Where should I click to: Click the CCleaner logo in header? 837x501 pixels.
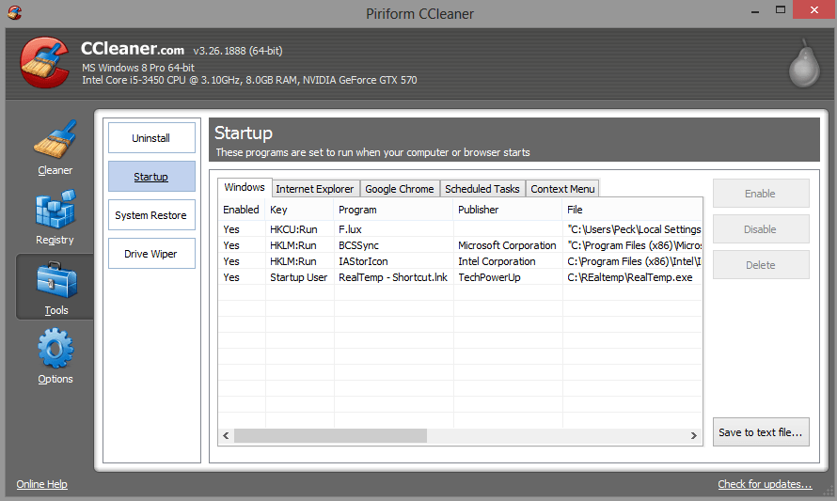(x=43, y=64)
